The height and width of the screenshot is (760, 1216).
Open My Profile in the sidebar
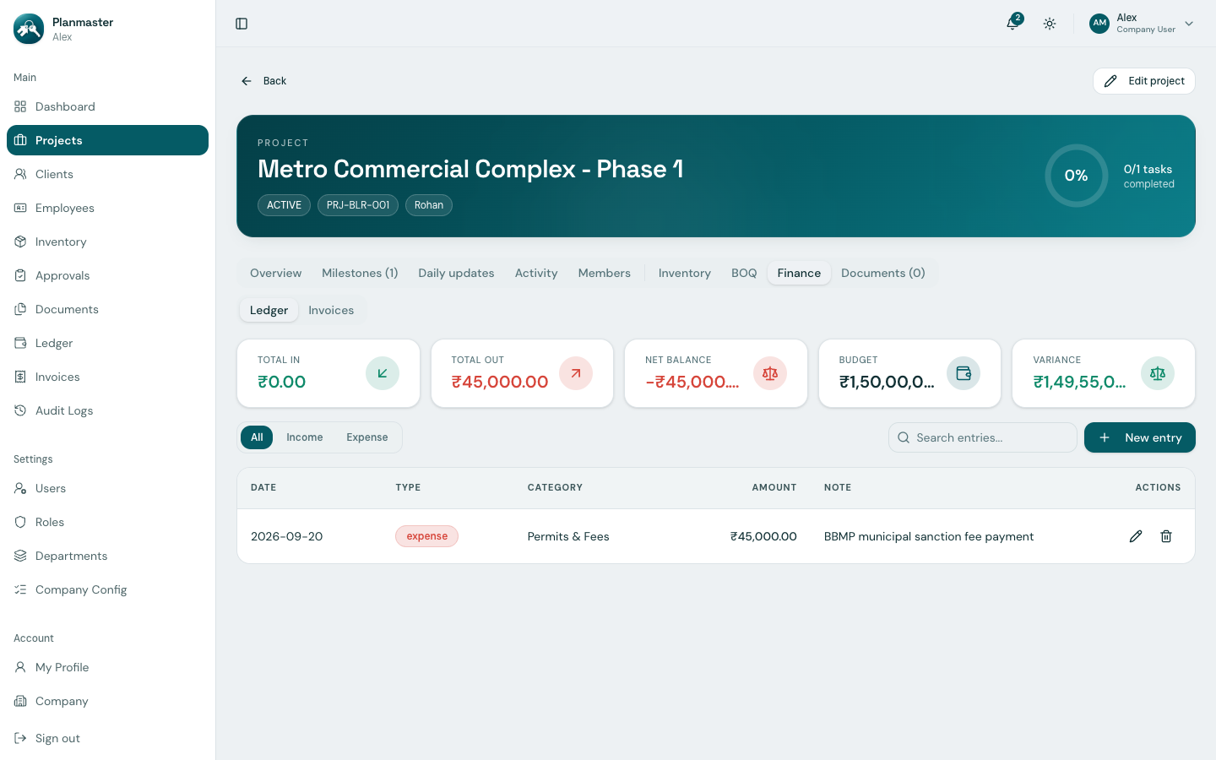[x=107, y=667]
